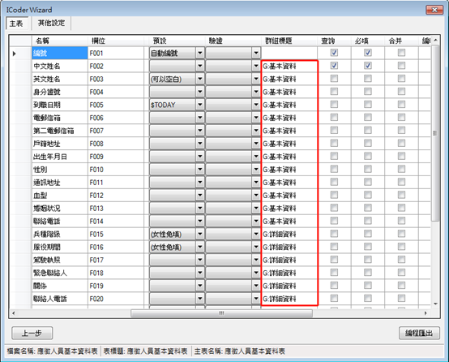This screenshot has width=449, height=362.
Task: Switch to the 其他設定 tab
Action: 51,23
